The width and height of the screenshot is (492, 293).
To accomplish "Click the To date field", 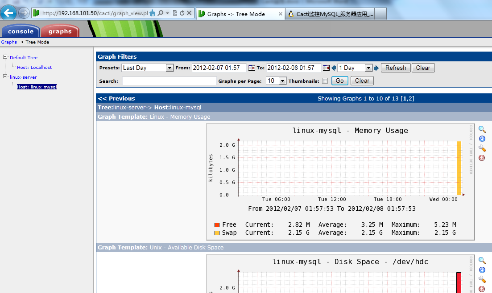I will [294, 68].
